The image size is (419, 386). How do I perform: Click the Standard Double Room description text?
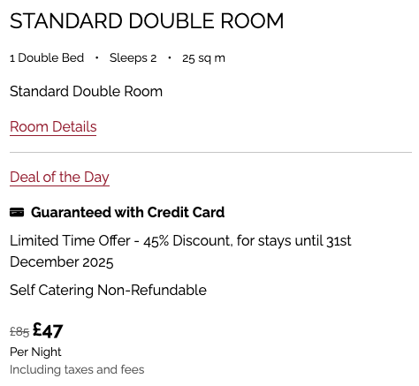pos(86,91)
